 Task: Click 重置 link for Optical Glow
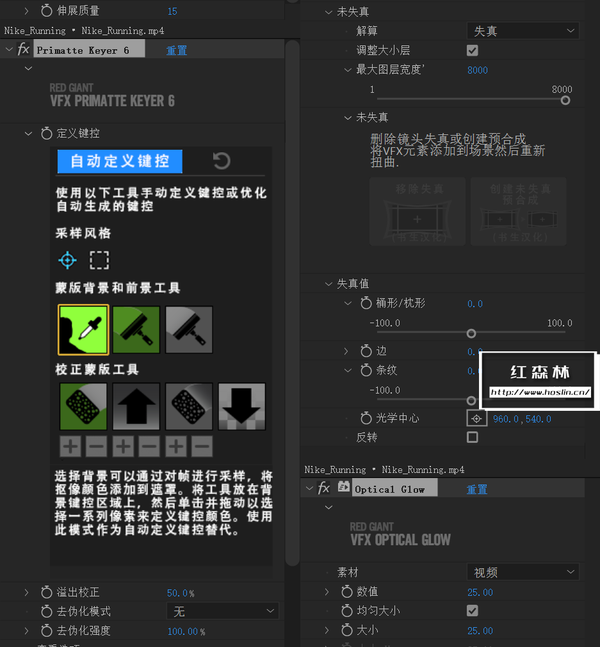point(477,490)
